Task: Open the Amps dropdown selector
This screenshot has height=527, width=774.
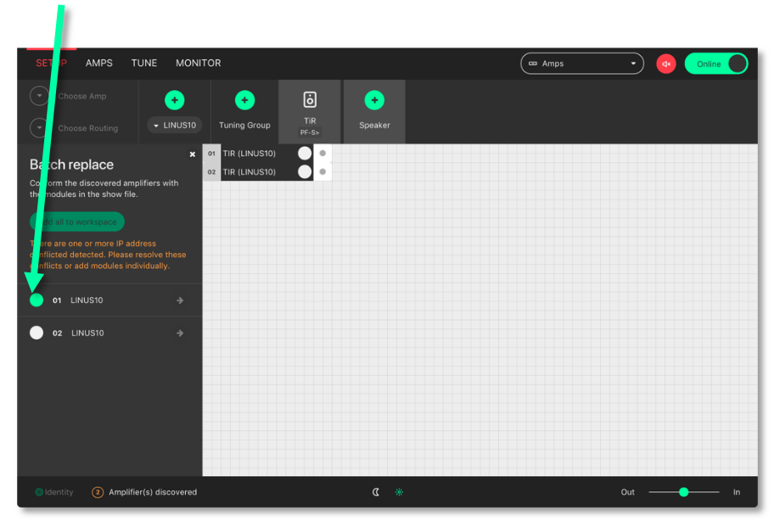Action: pos(581,64)
